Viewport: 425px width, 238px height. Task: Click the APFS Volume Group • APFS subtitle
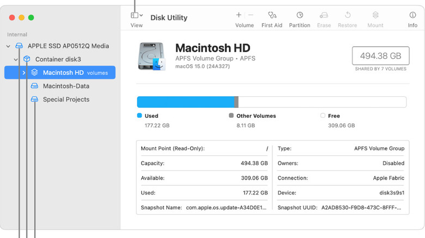[215, 59]
